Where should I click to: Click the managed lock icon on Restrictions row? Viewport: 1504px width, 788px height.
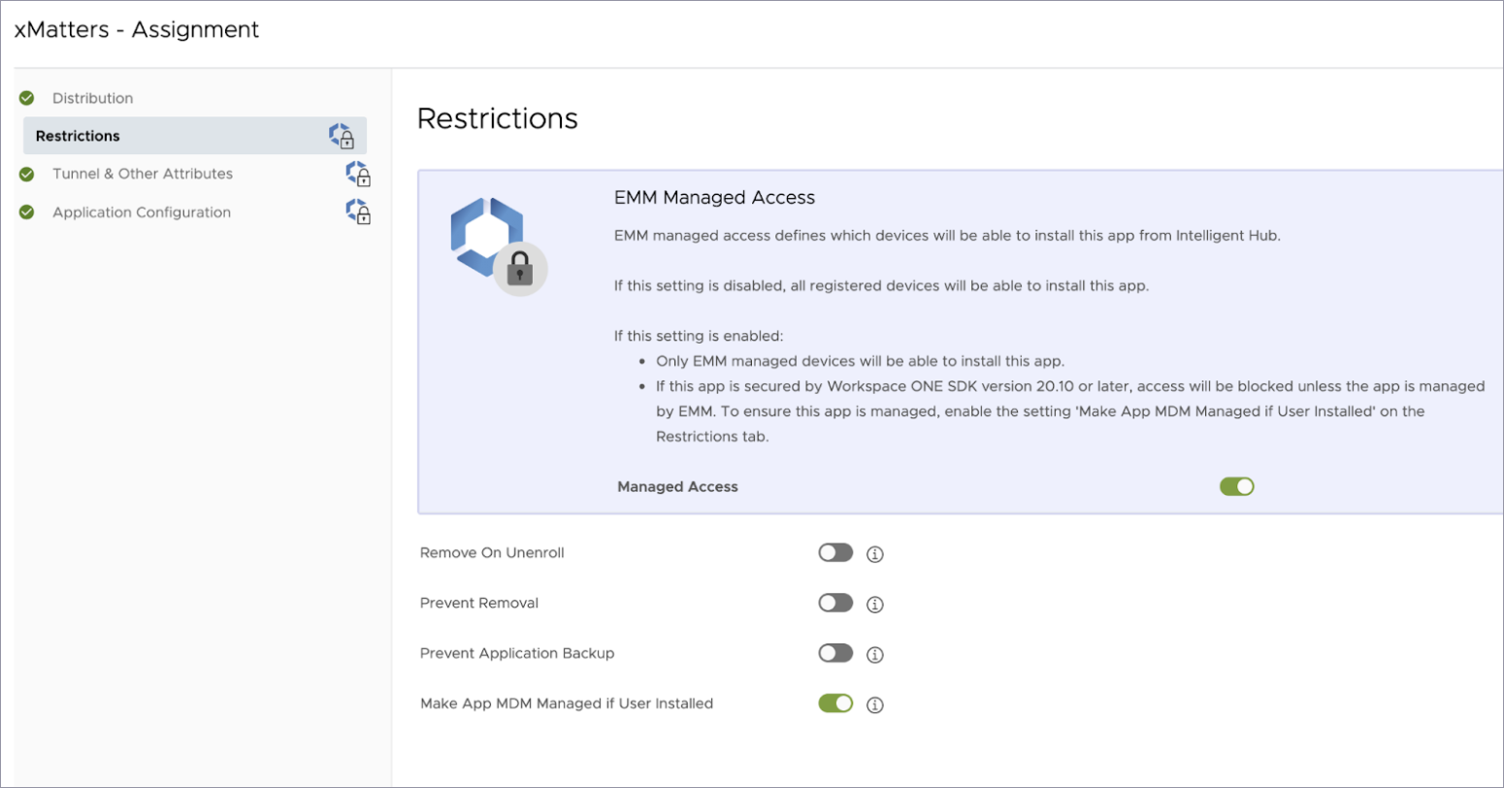(x=342, y=136)
